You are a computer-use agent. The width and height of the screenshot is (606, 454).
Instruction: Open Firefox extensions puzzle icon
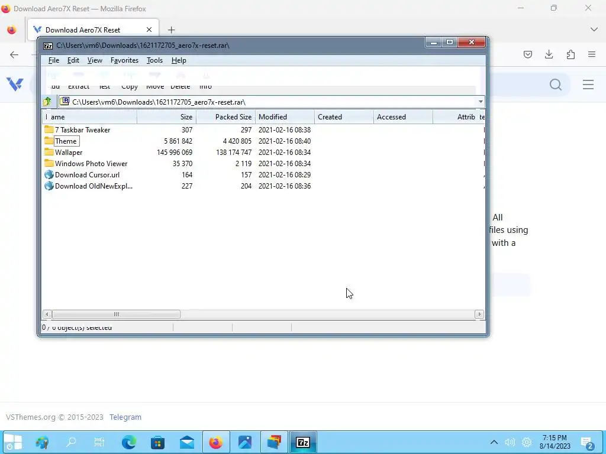[x=570, y=54]
